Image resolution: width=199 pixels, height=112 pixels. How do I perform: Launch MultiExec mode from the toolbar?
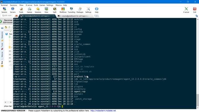click(63, 10)
